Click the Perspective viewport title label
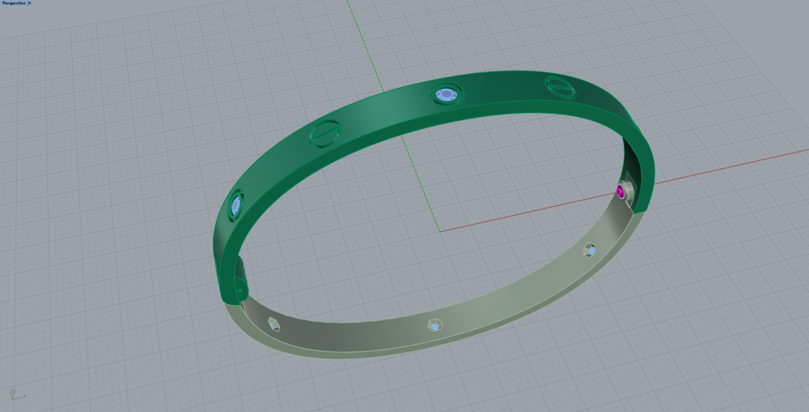Screen dimensions: 809x412 pyautogui.click(x=13, y=3)
